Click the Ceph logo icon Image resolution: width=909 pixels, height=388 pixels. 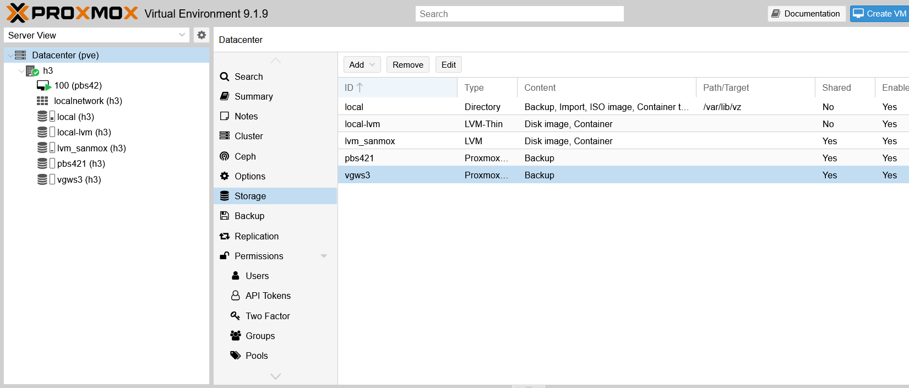(225, 156)
